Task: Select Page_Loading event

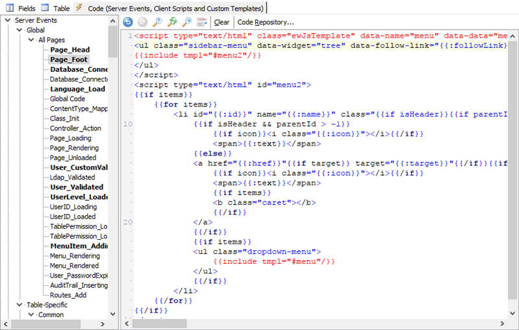Action: [71, 138]
